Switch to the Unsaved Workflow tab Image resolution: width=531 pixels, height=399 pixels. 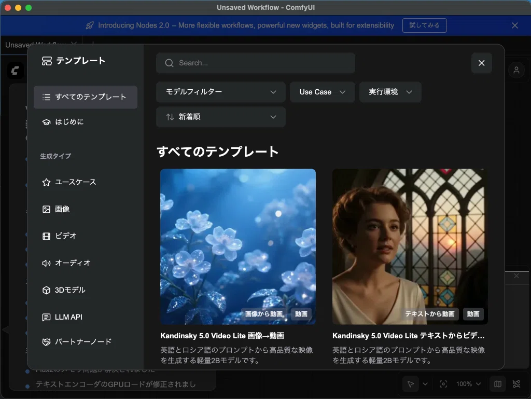(36, 45)
